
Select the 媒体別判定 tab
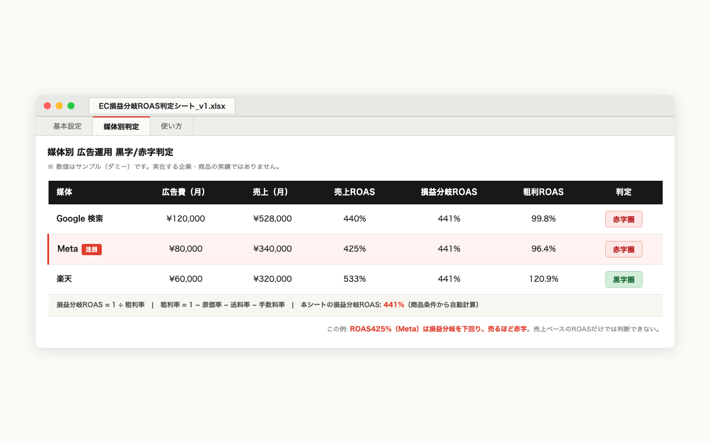(x=121, y=126)
